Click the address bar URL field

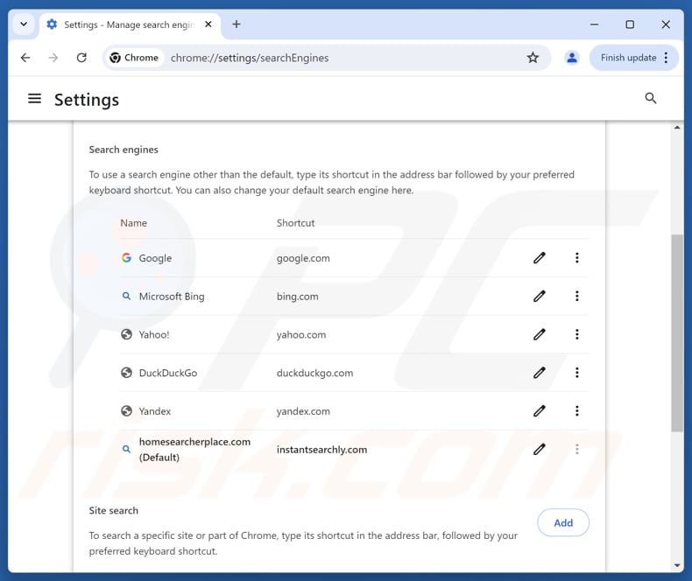pos(342,58)
